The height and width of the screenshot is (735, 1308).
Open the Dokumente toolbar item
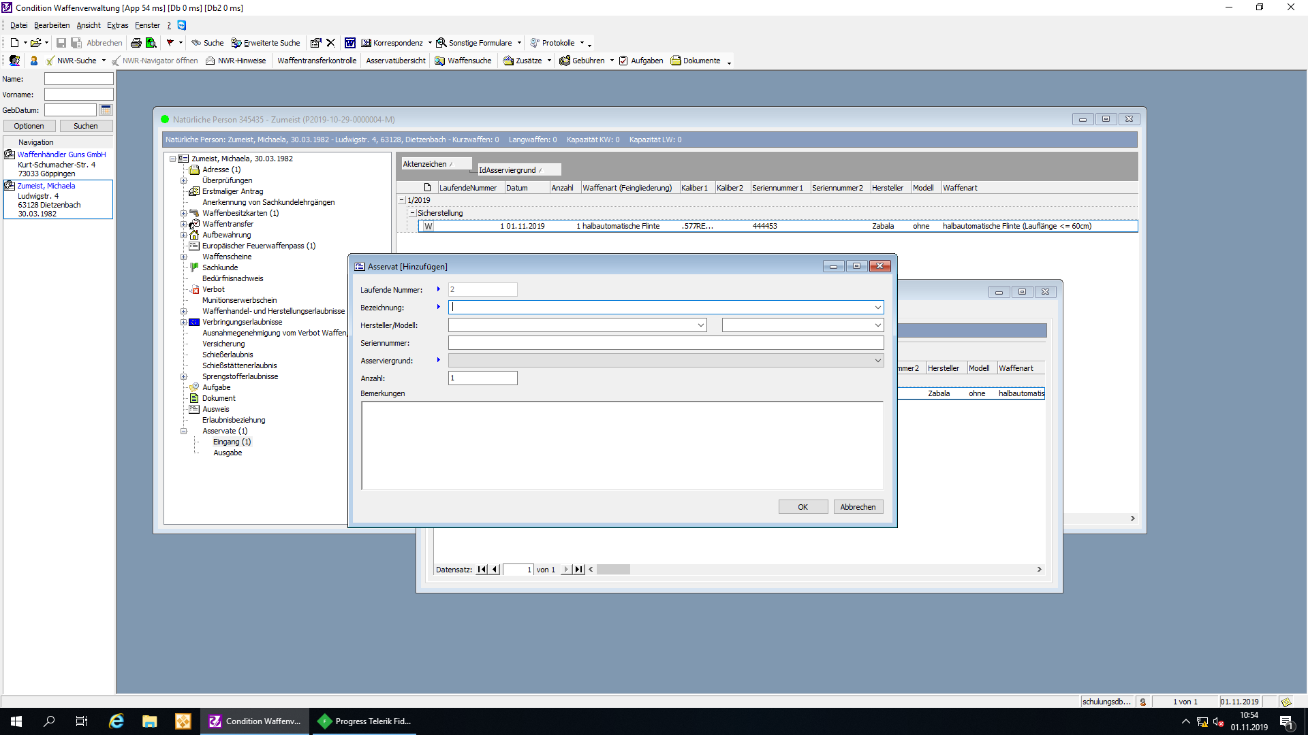point(696,61)
